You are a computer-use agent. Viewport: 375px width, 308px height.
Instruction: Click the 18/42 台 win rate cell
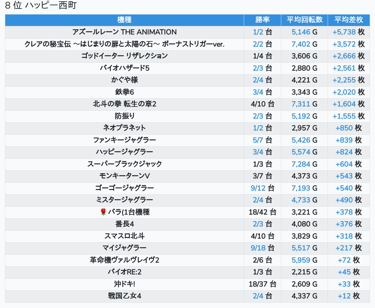point(262,212)
